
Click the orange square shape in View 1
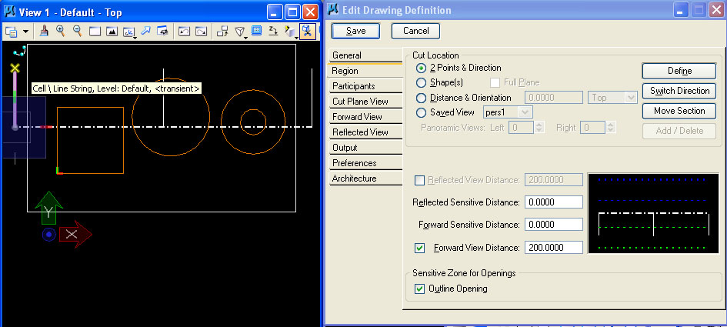(91, 140)
